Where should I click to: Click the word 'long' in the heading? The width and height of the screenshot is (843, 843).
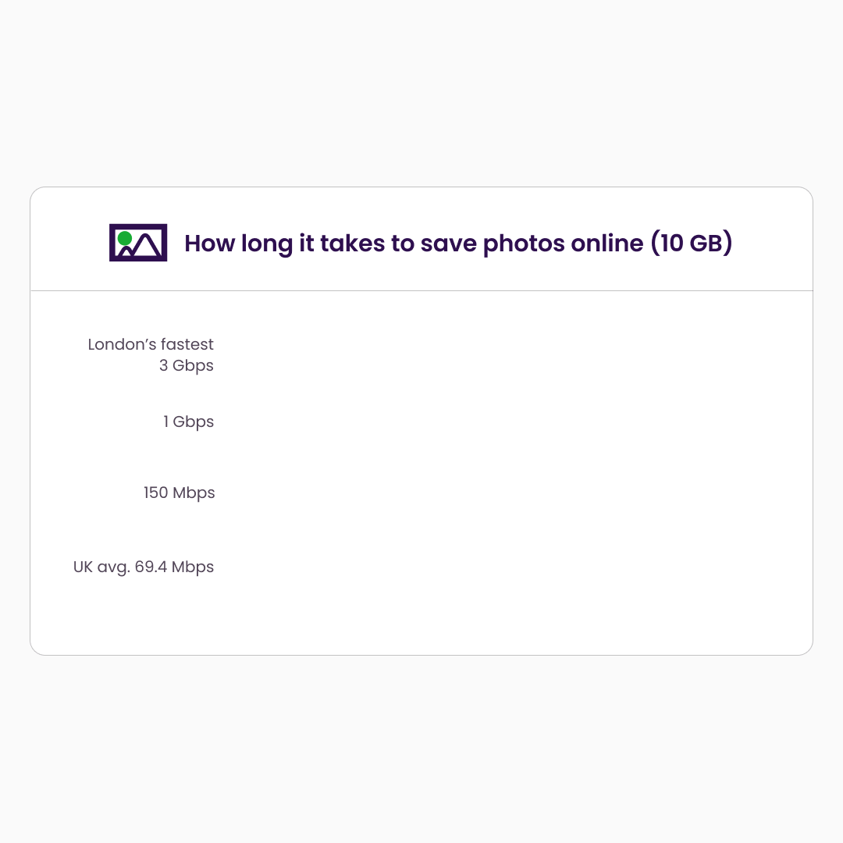click(267, 244)
